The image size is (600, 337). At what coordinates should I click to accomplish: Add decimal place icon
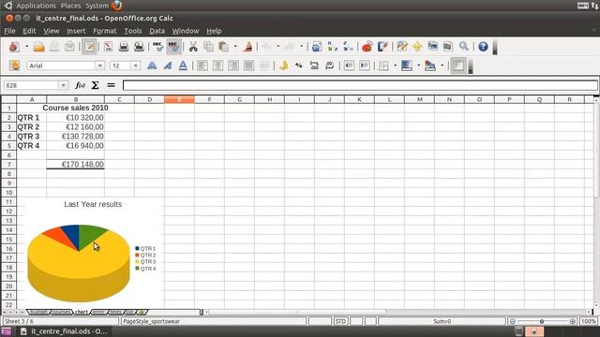(314, 66)
